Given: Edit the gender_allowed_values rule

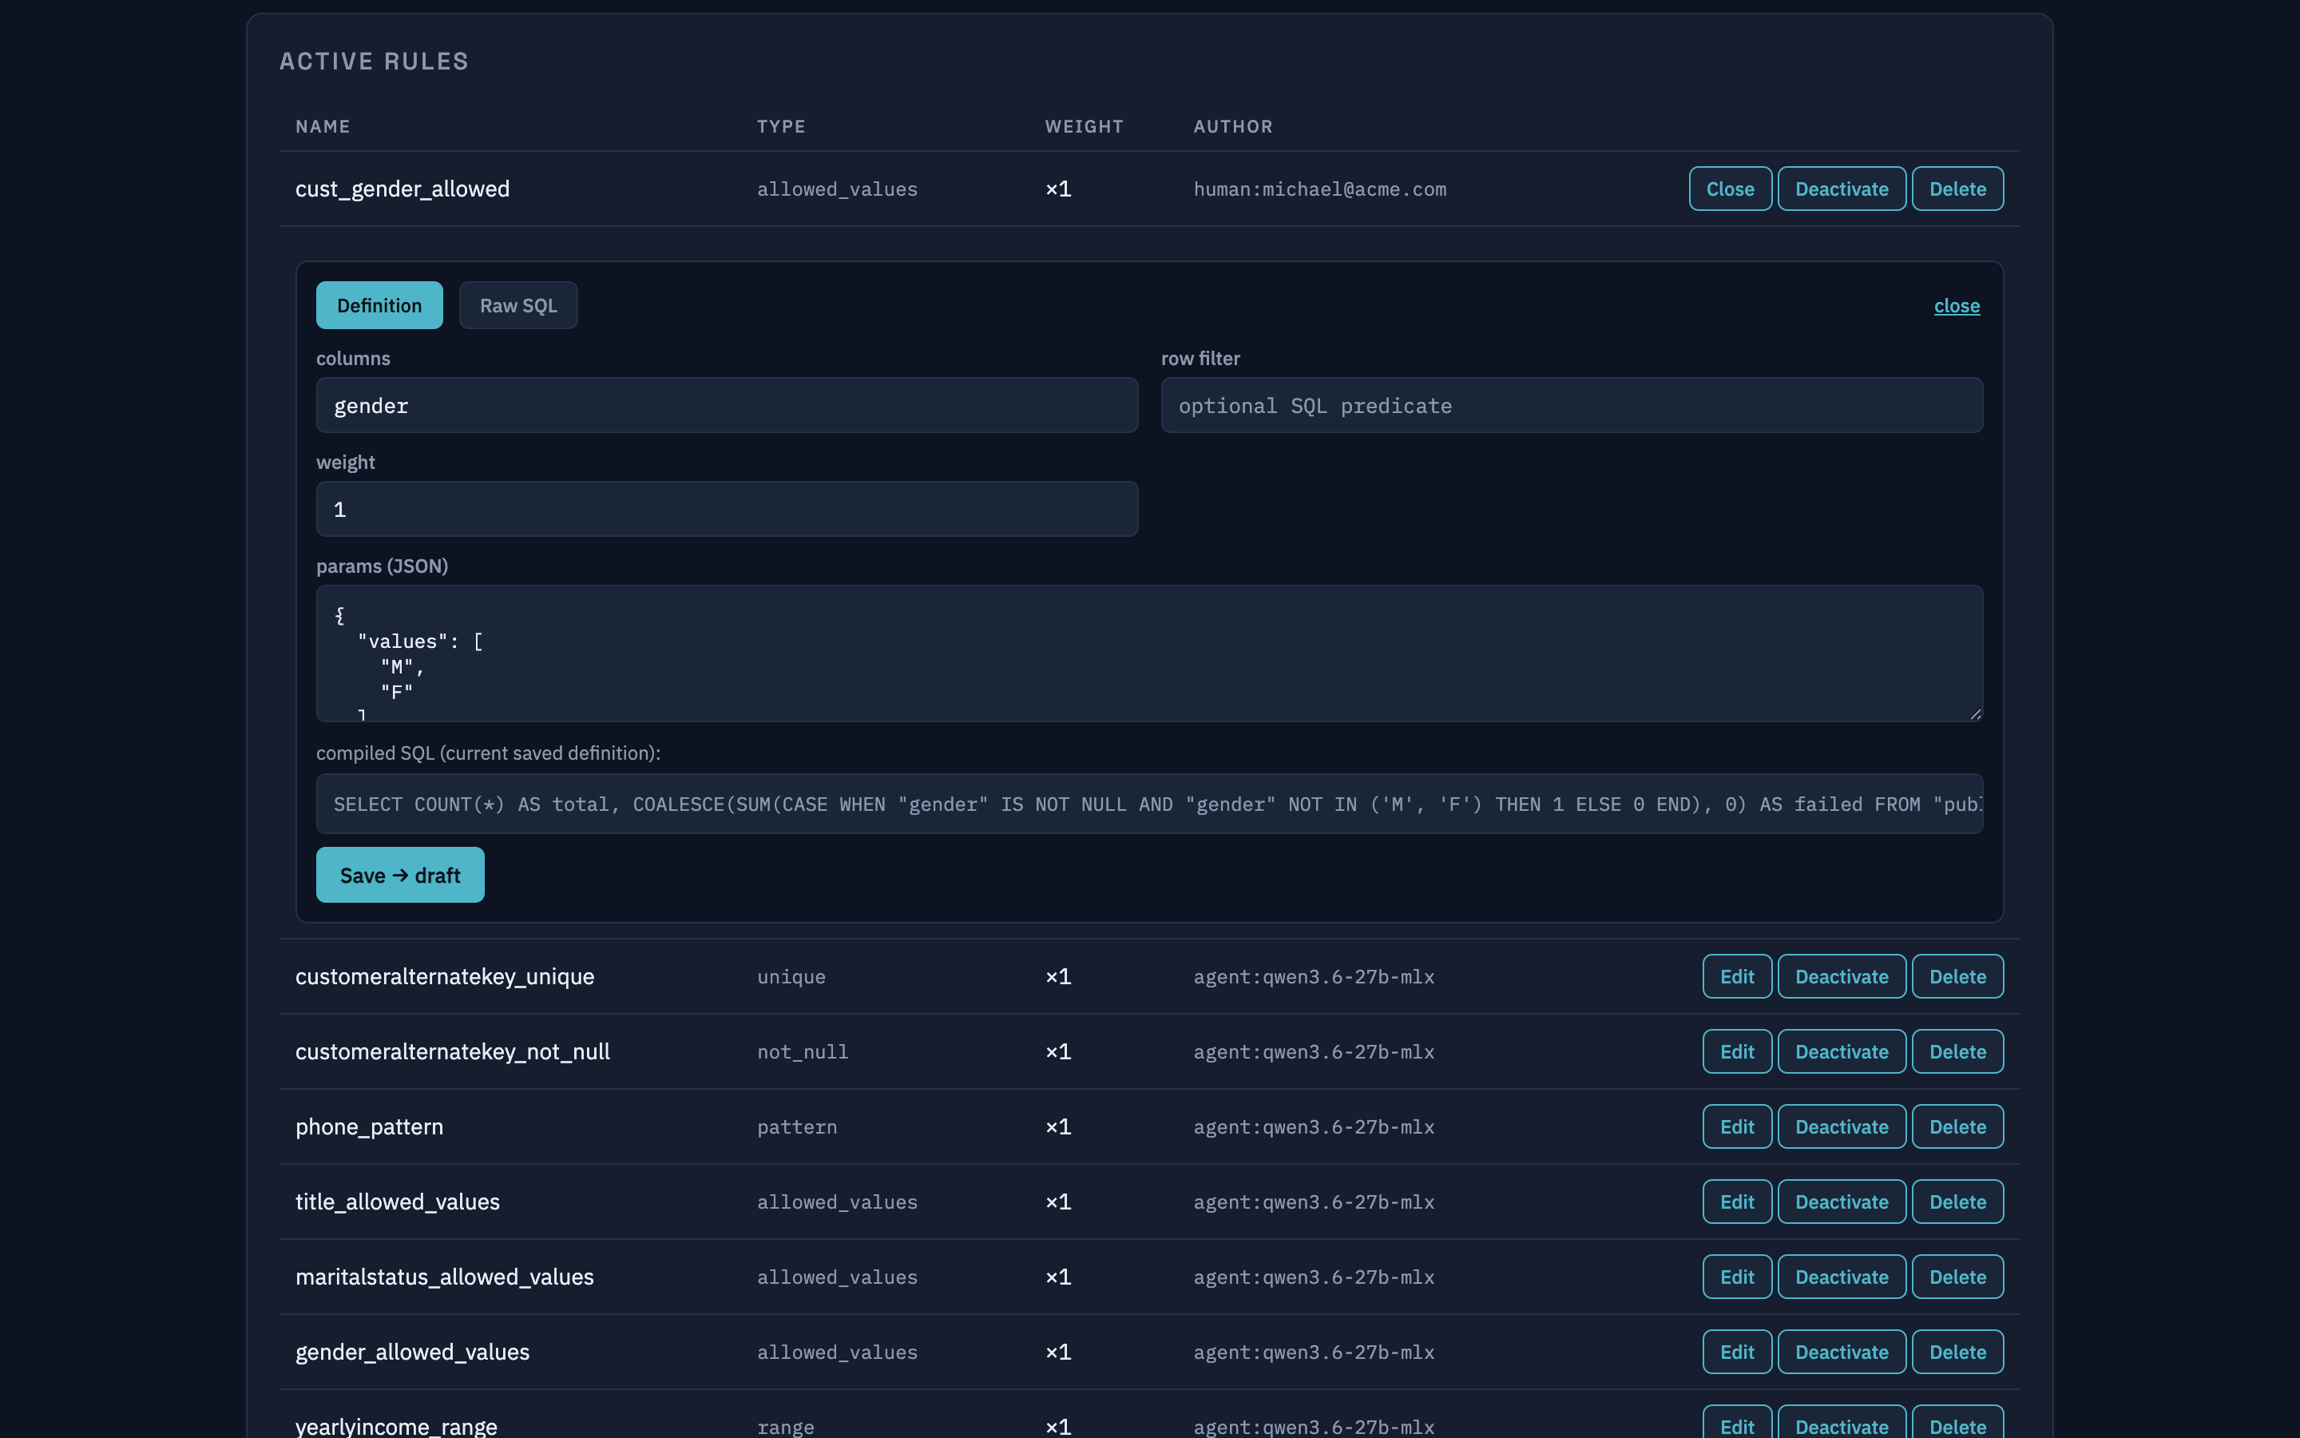Looking at the screenshot, I should pos(1737,1352).
